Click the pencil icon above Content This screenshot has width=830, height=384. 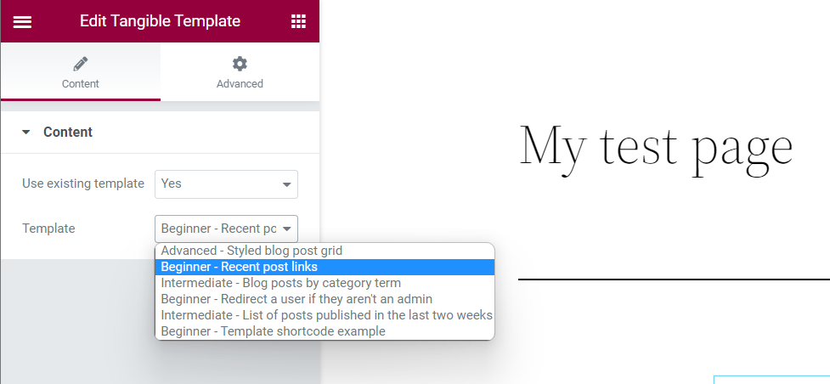tap(80, 64)
